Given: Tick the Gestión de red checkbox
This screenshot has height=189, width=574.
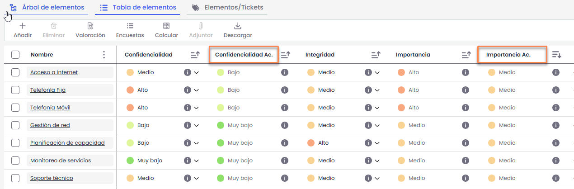Looking at the screenshot, I should [x=15, y=125].
